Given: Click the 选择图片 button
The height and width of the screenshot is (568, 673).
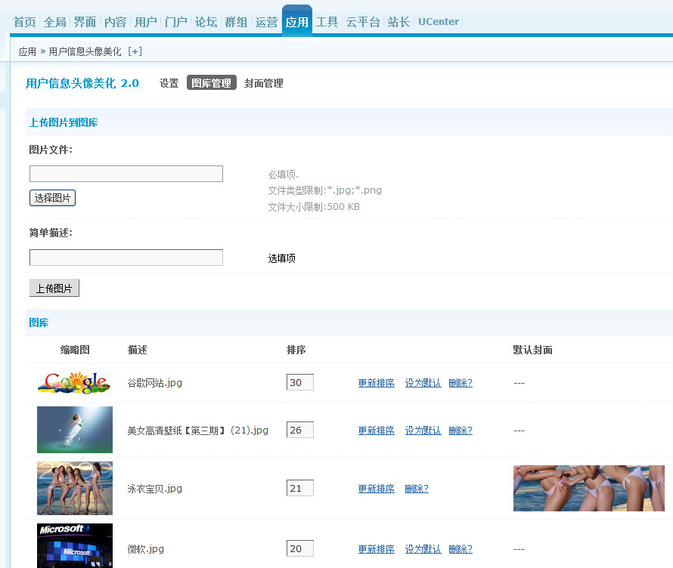Looking at the screenshot, I should [51, 197].
